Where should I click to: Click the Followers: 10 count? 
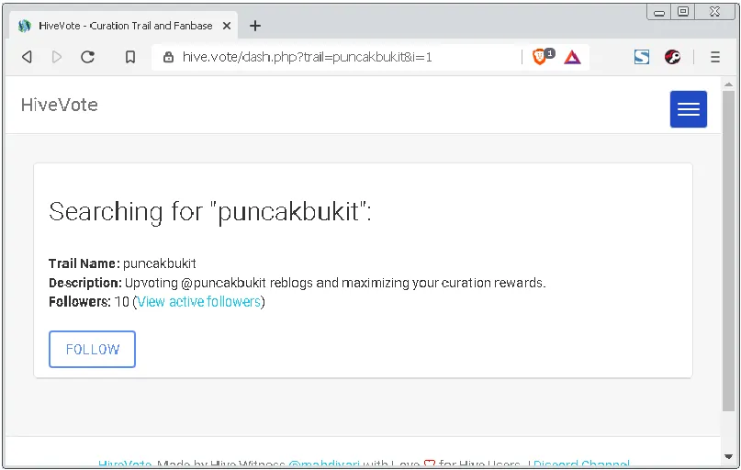[x=89, y=301]
